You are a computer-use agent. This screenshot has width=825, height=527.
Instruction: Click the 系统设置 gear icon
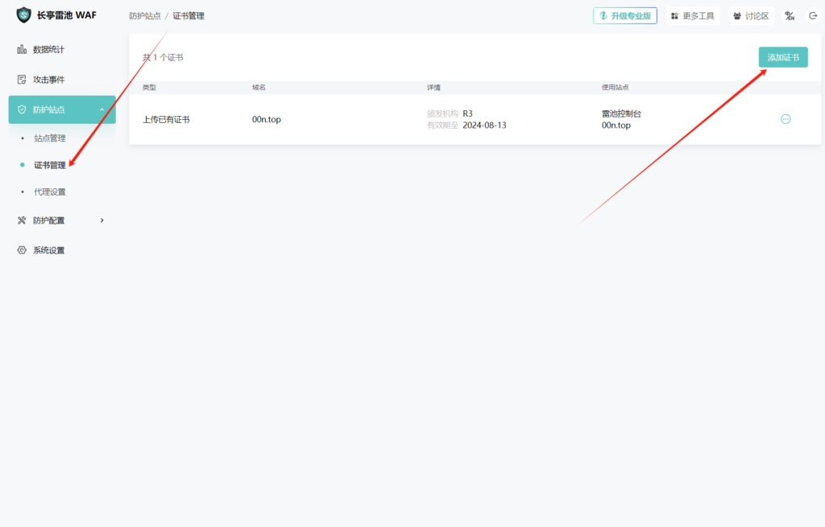pos(22,250)
